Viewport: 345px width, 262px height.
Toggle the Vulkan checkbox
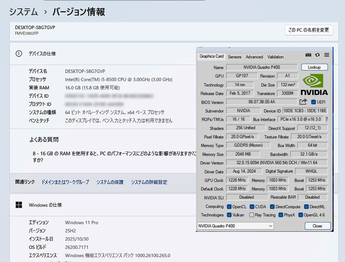click(x=229, y=215)
